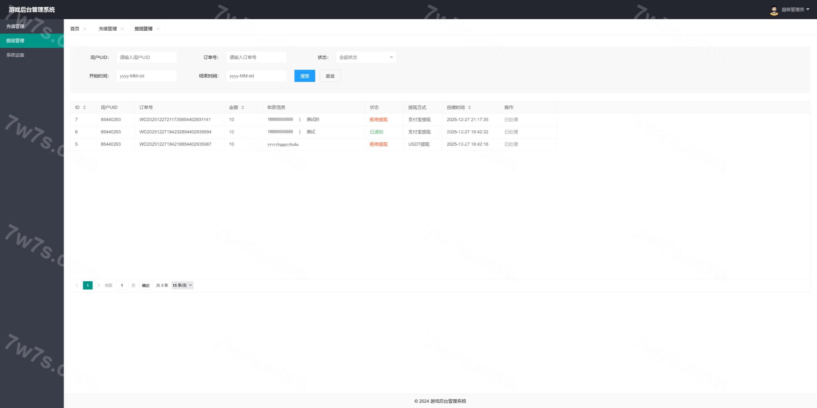Click the 开始时间 date field
Viewport: 817px width, 408px height.
146,76
